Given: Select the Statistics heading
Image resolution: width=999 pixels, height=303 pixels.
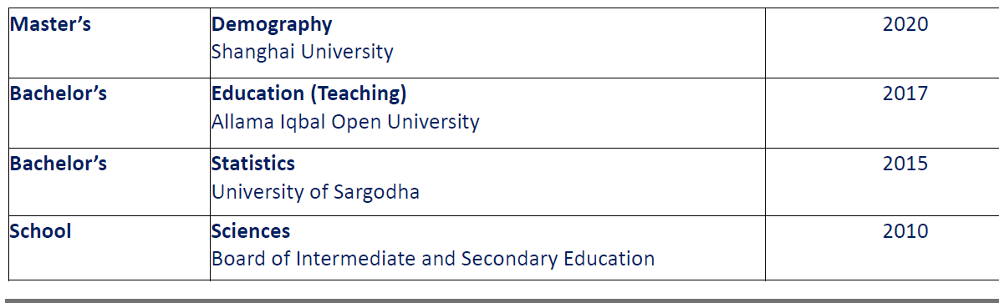Looking at the screenshot, I should click(x=253, y=164).
